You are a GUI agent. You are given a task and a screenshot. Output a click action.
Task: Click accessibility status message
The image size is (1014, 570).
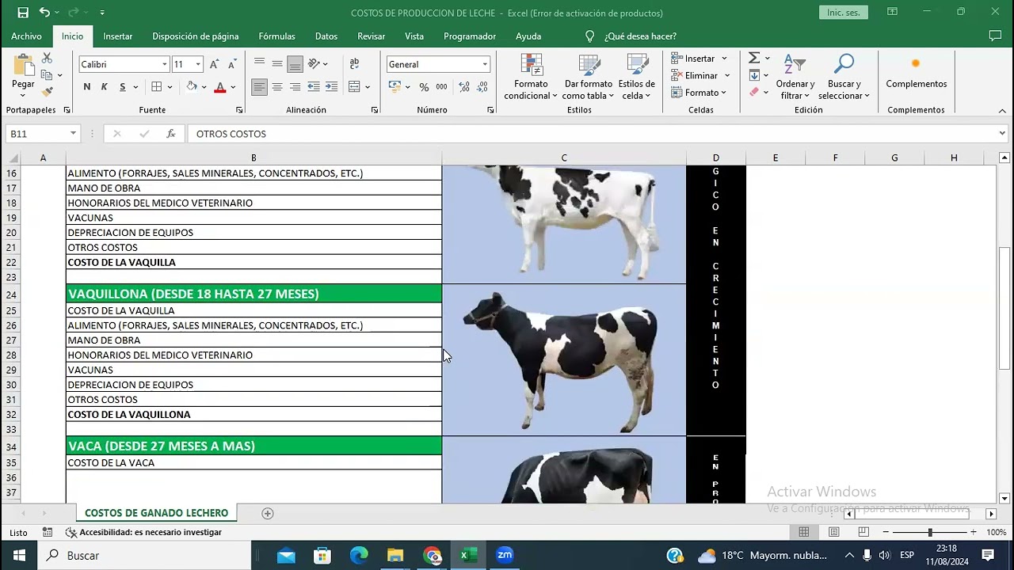coord(144,532)
